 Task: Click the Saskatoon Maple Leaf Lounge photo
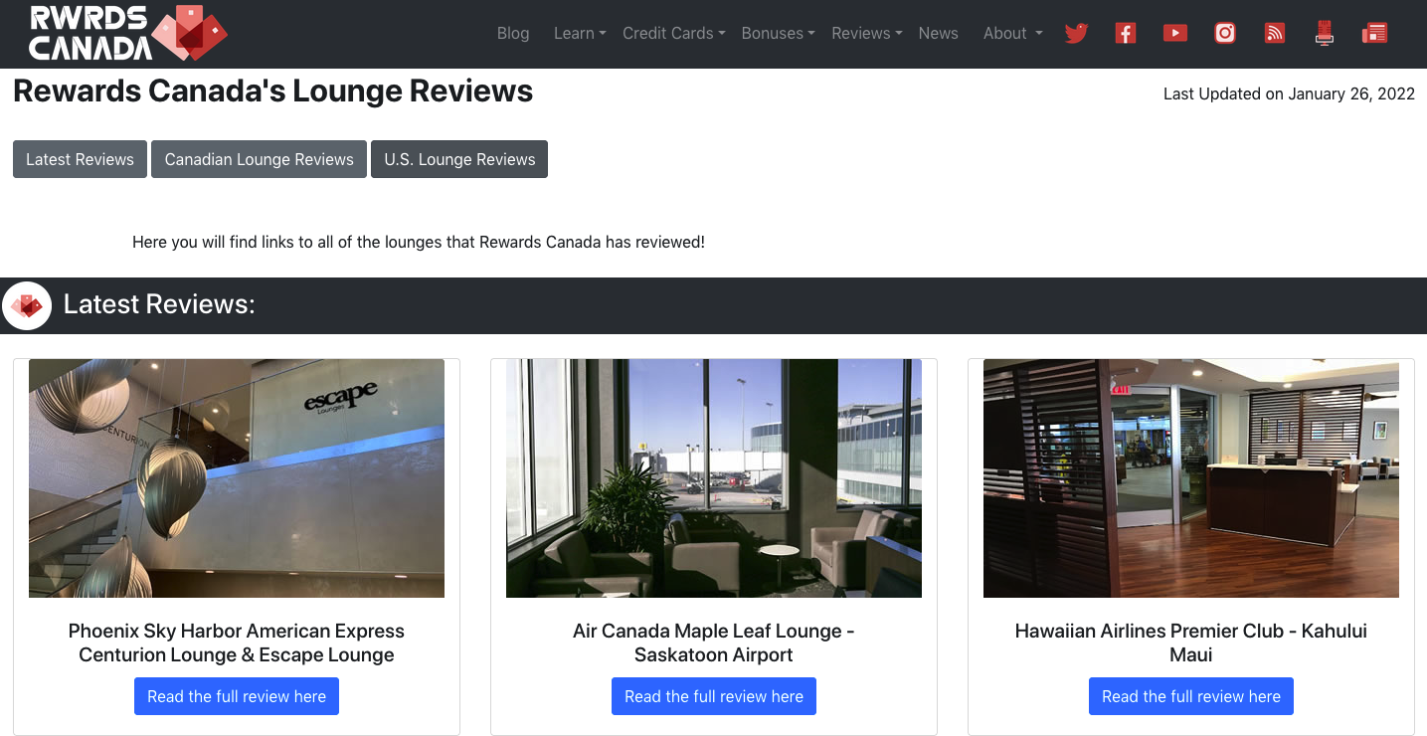[x=714, y=478]
